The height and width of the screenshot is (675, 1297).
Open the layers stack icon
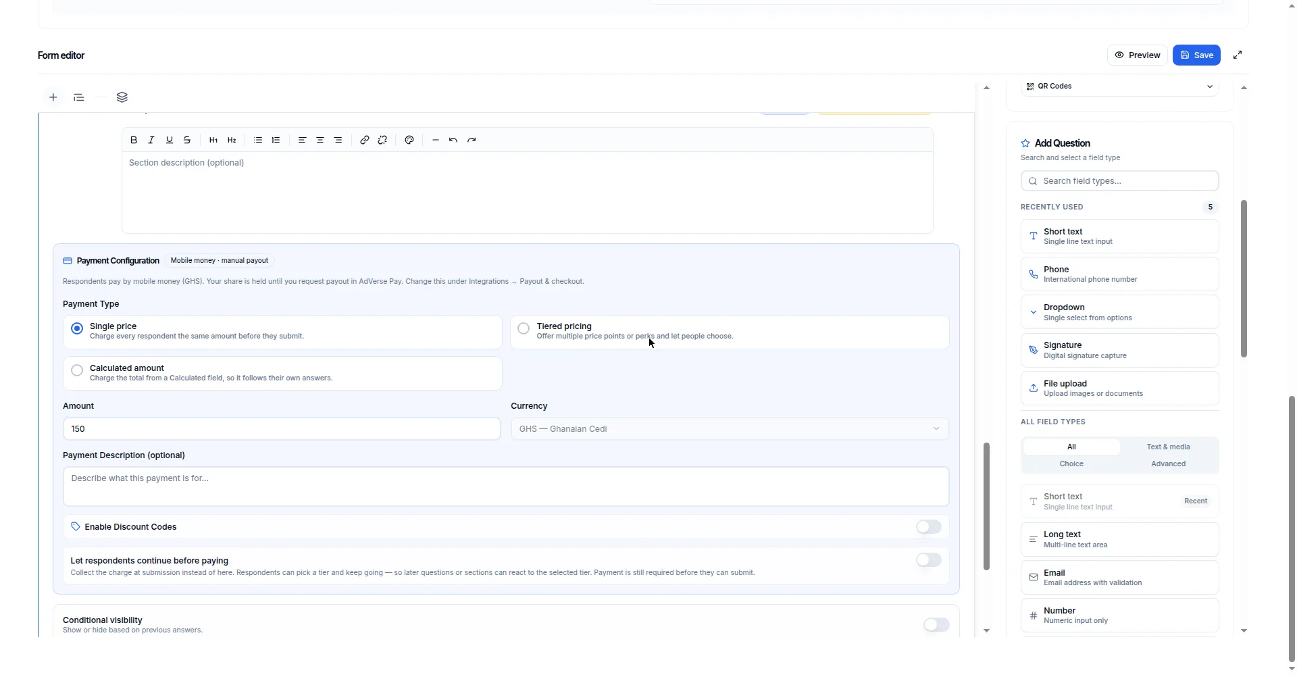coord(122,97)
